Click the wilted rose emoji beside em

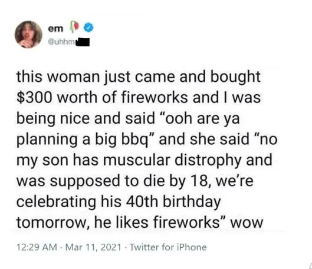(x=74, y=28)
